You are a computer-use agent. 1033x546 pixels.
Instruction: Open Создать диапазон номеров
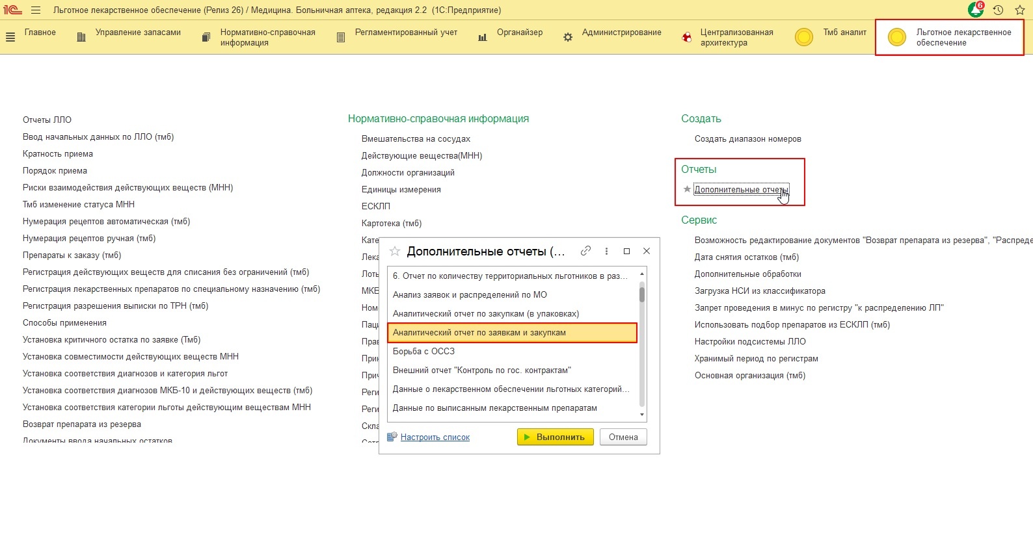[x=747, y=139]
